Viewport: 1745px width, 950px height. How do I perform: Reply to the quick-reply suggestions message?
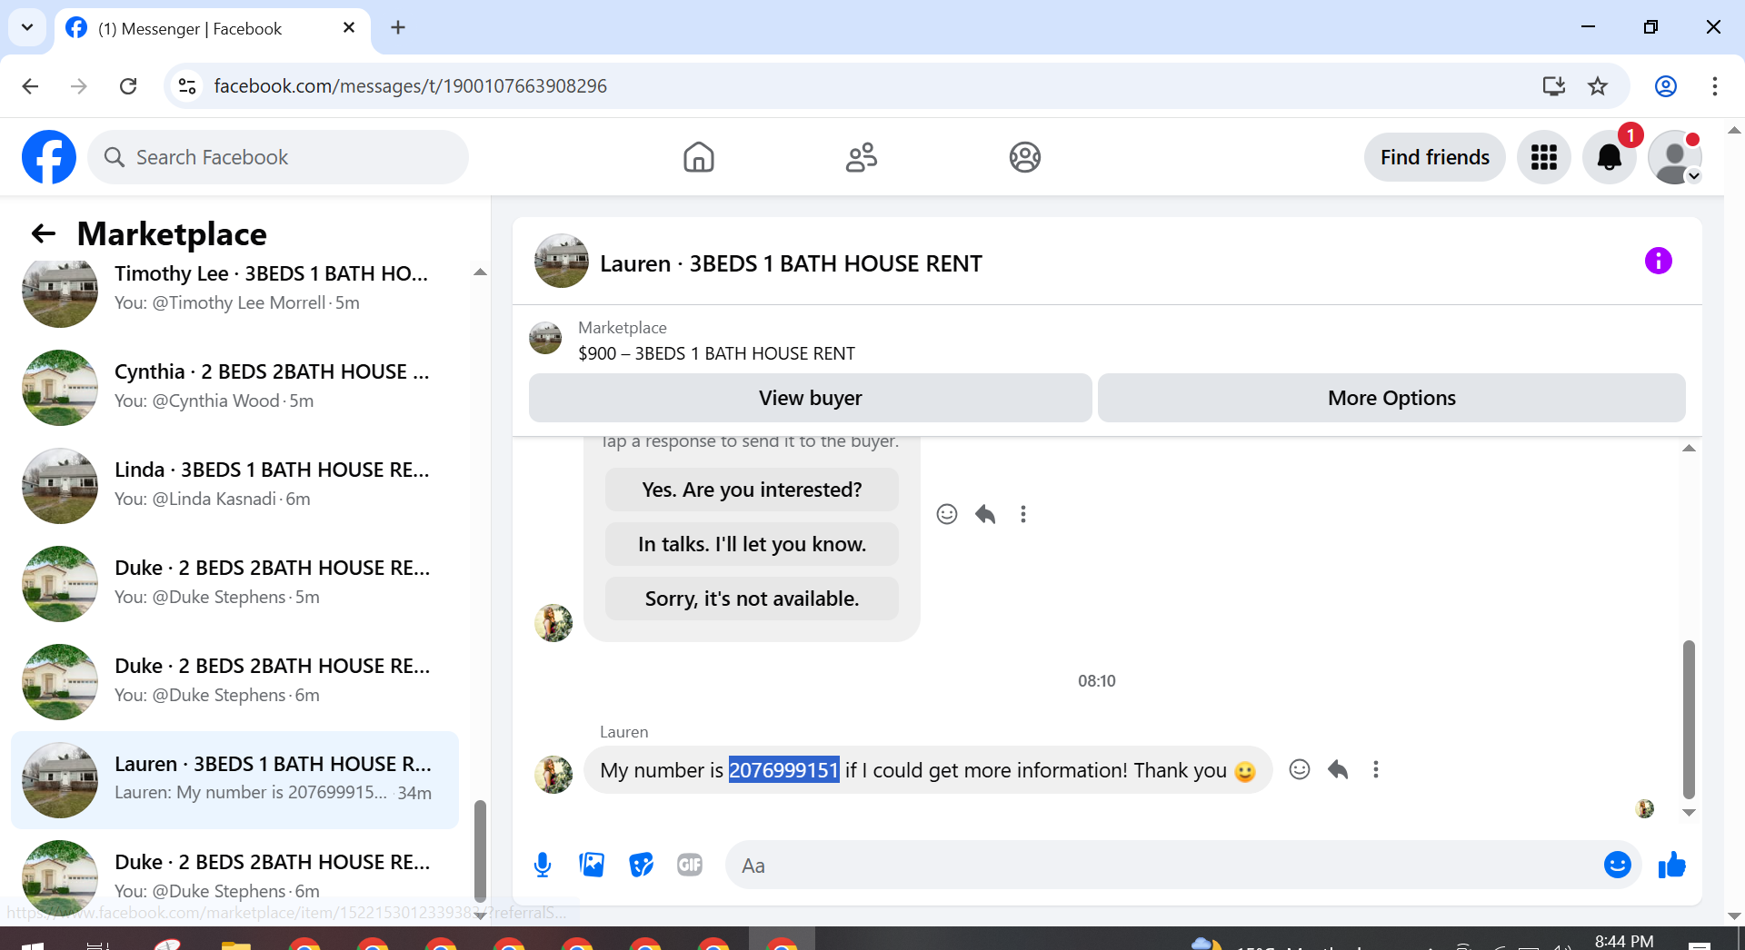[985, 514]
